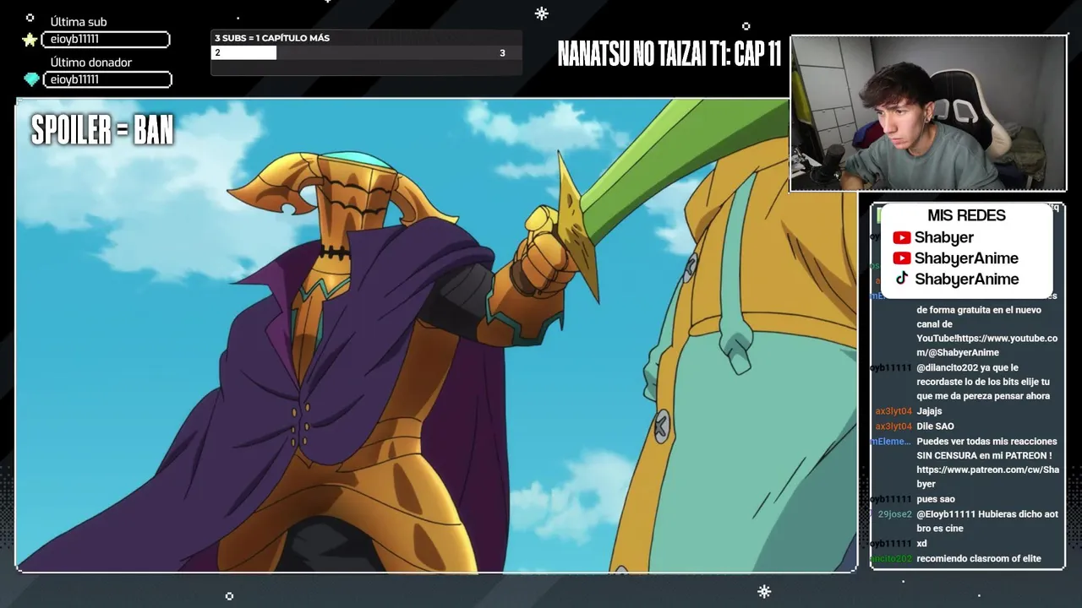Click the 29jose2 username in chat
The image size is (1082, 608).
point(894,514)
